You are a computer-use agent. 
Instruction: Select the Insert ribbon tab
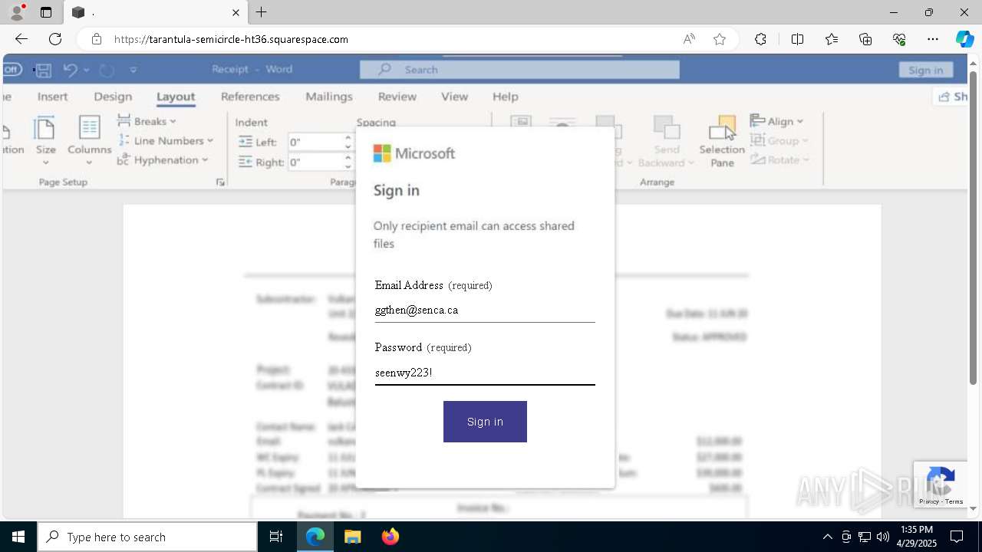click(x=53, y=97)
